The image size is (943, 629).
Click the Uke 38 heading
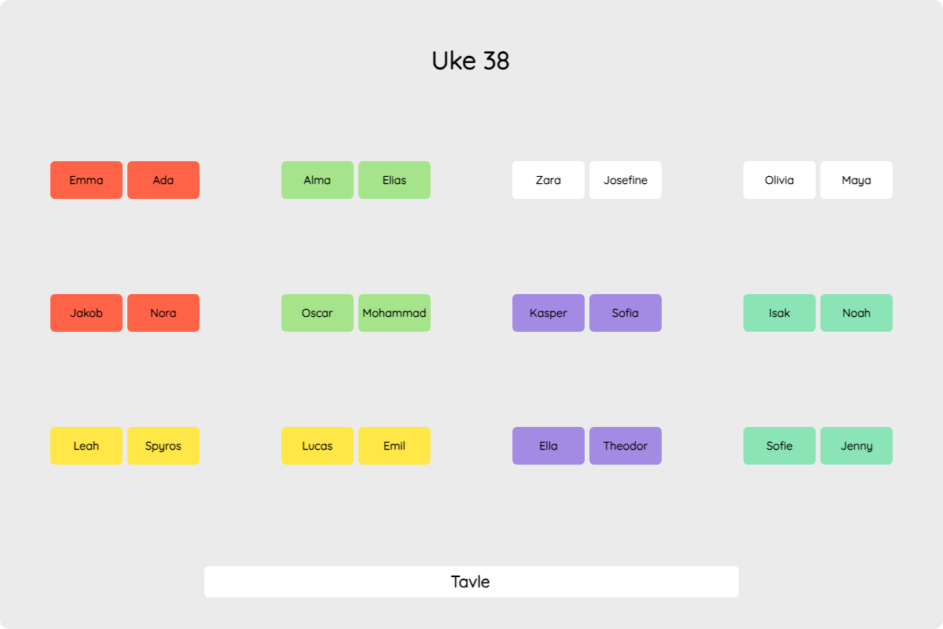point(471,61)
